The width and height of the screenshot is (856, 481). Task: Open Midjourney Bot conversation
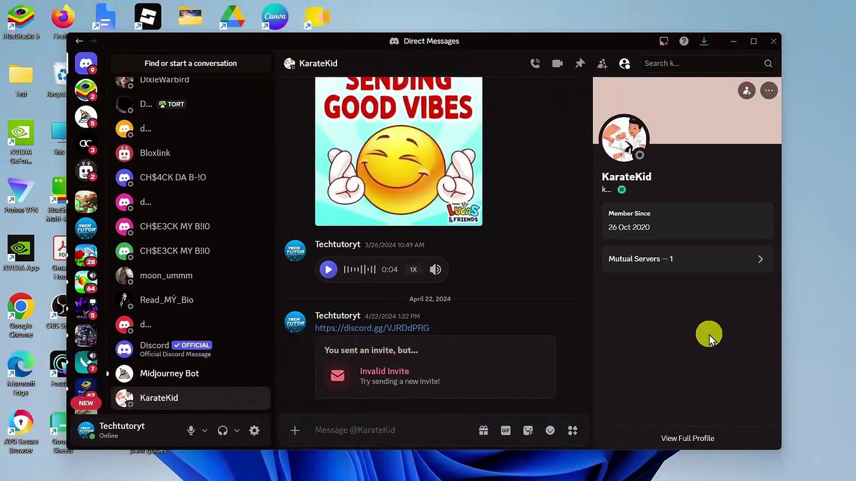[191, 373]
